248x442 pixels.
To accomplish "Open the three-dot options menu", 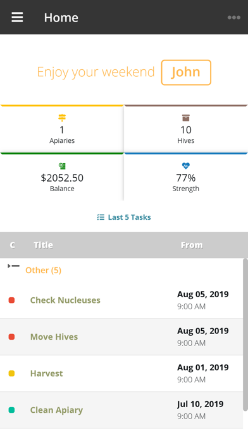I will (233, 18).
